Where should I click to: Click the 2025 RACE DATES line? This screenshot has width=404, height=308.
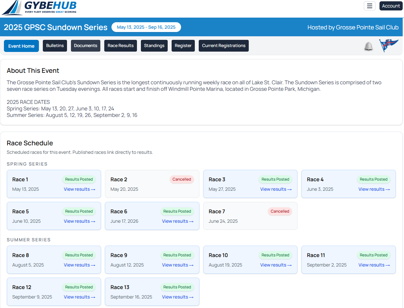28,102
